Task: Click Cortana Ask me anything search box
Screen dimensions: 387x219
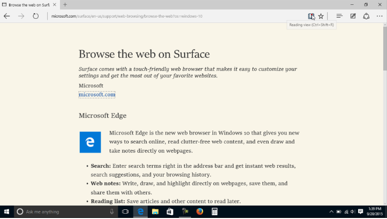Action: tap(66, 212)
